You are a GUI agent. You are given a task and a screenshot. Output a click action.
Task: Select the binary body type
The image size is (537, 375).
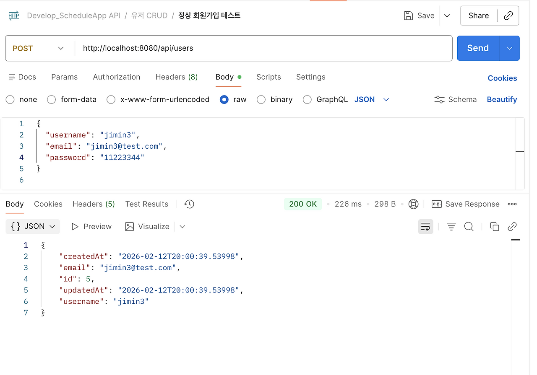point(261,100)
